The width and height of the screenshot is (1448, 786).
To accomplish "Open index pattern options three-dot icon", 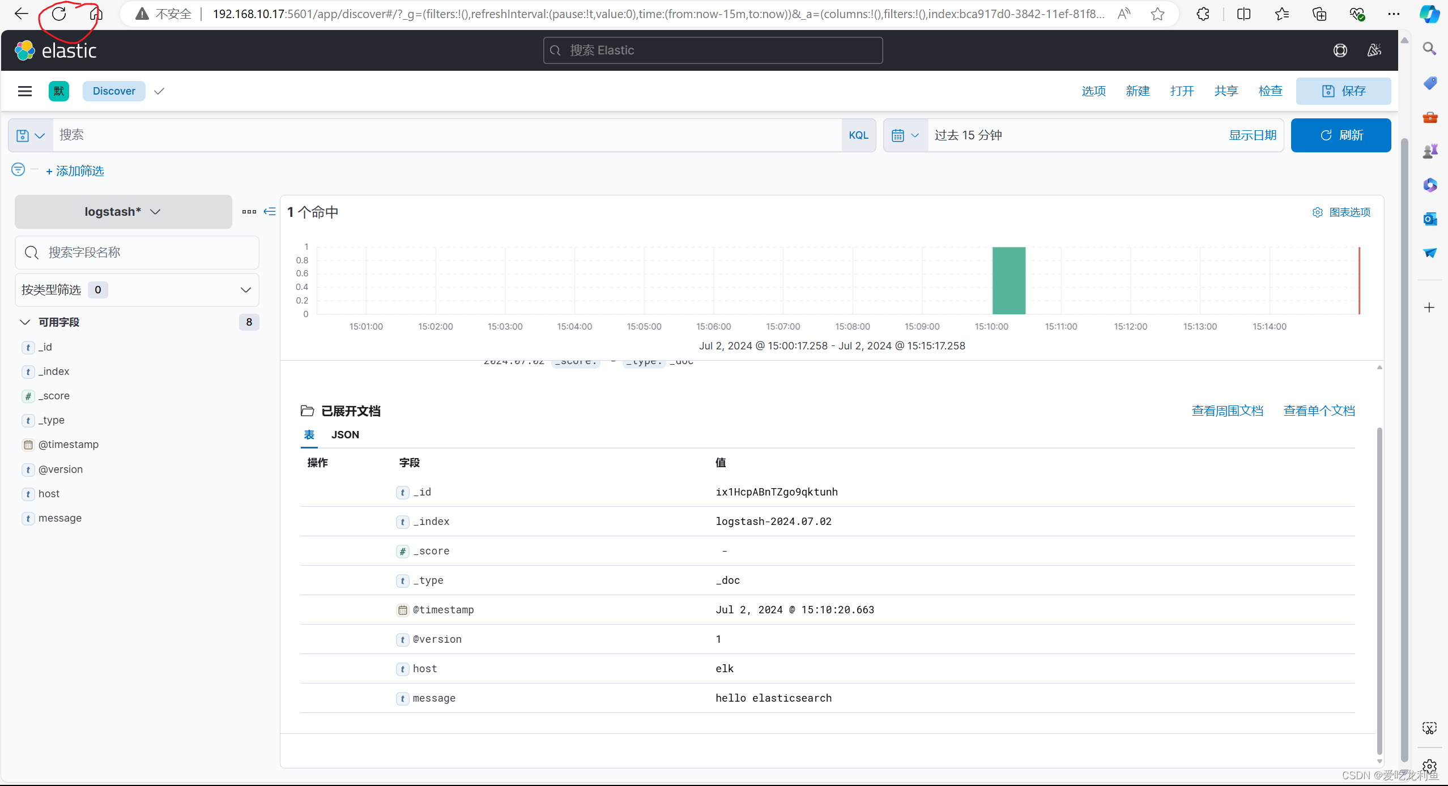I will coord(249,212).
